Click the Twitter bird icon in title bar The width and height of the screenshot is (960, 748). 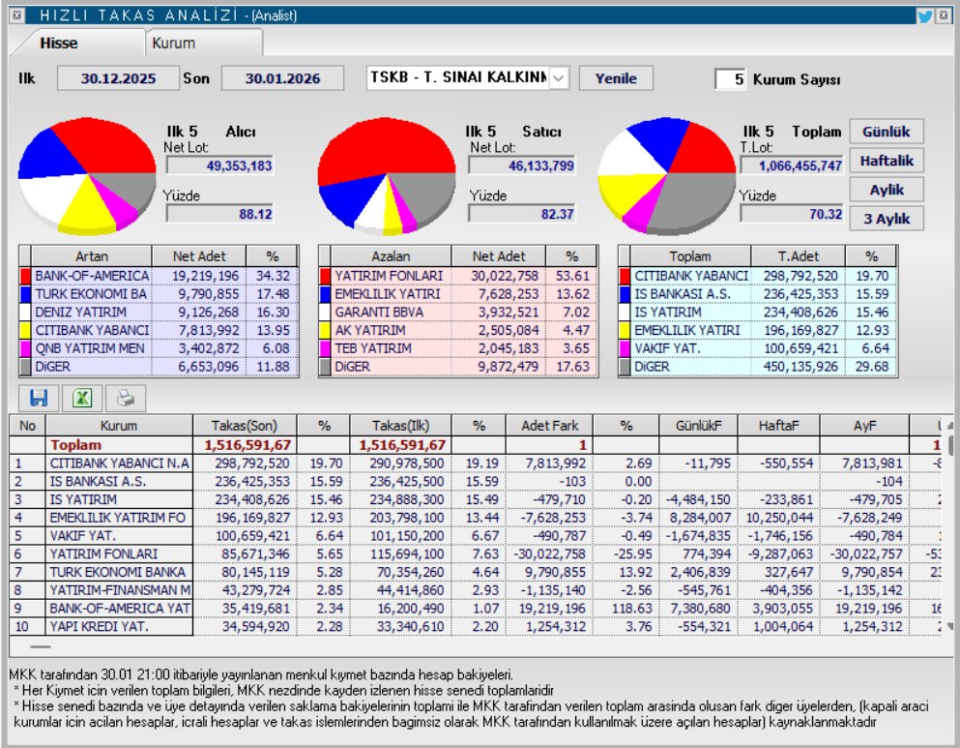(x=924, y=15)
